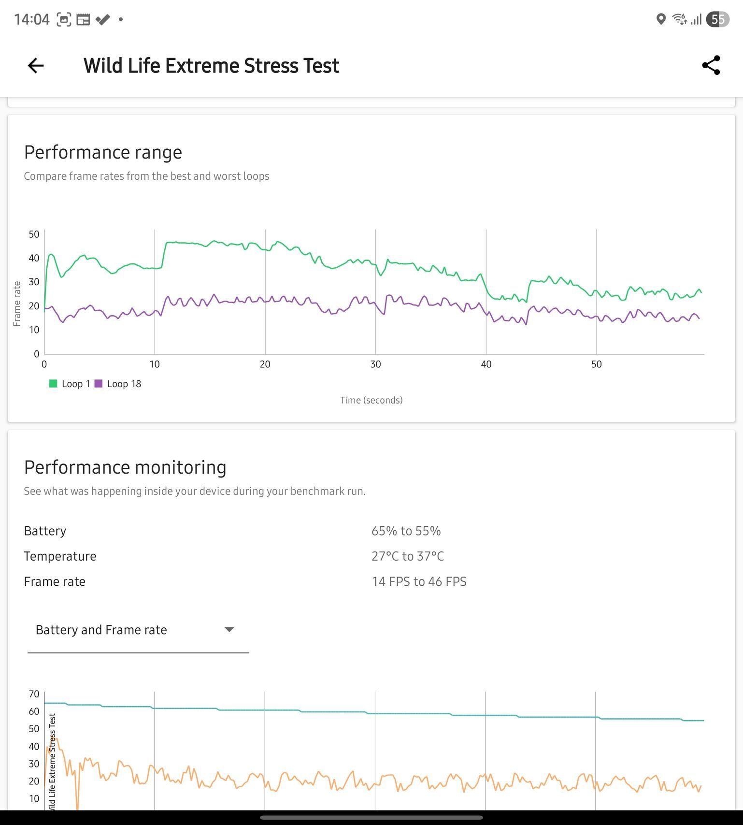Tap the cellular signal bars icon
Viewport: 743px width, 825px height.
(696, 19)
